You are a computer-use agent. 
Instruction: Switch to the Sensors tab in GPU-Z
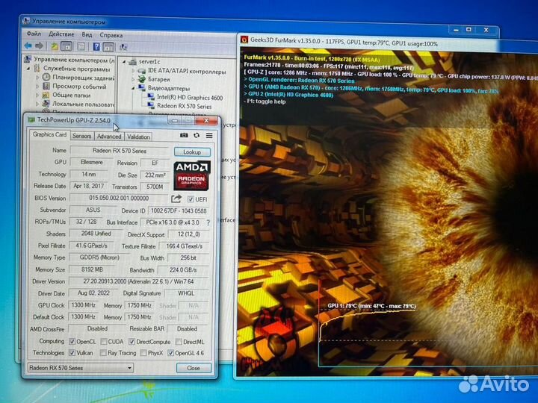pos(82,136)
